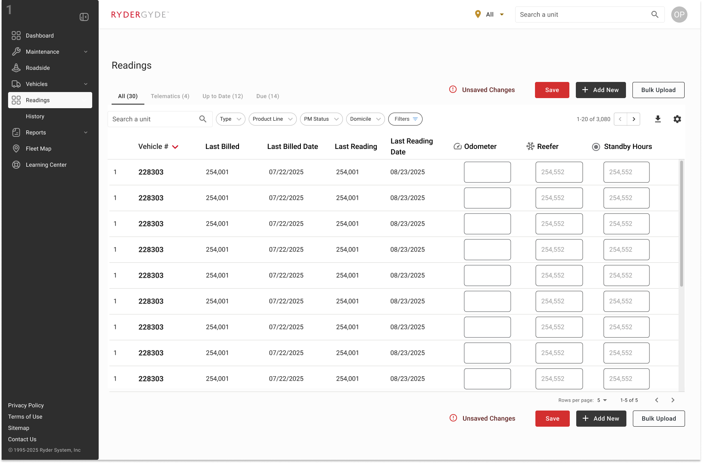The width and height of the screenshot is (702, 463).
Task: Go to next page of 3,080 results
Action: (634, 119)
